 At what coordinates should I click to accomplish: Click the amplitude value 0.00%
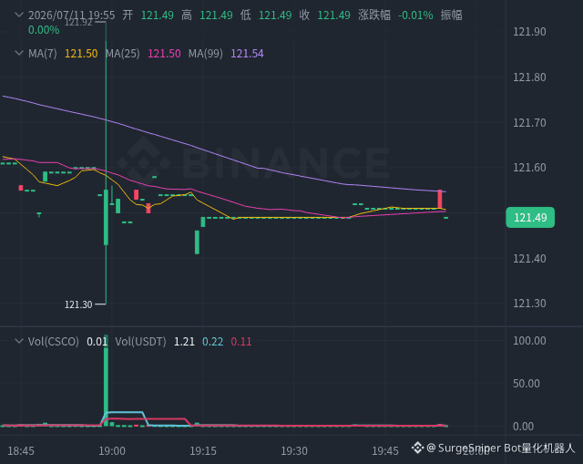44,30
